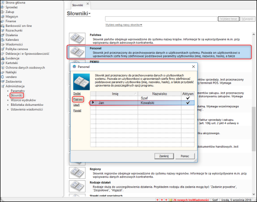
Task: Click the Powiel link in Personel dialog
Action: [77, 111]
